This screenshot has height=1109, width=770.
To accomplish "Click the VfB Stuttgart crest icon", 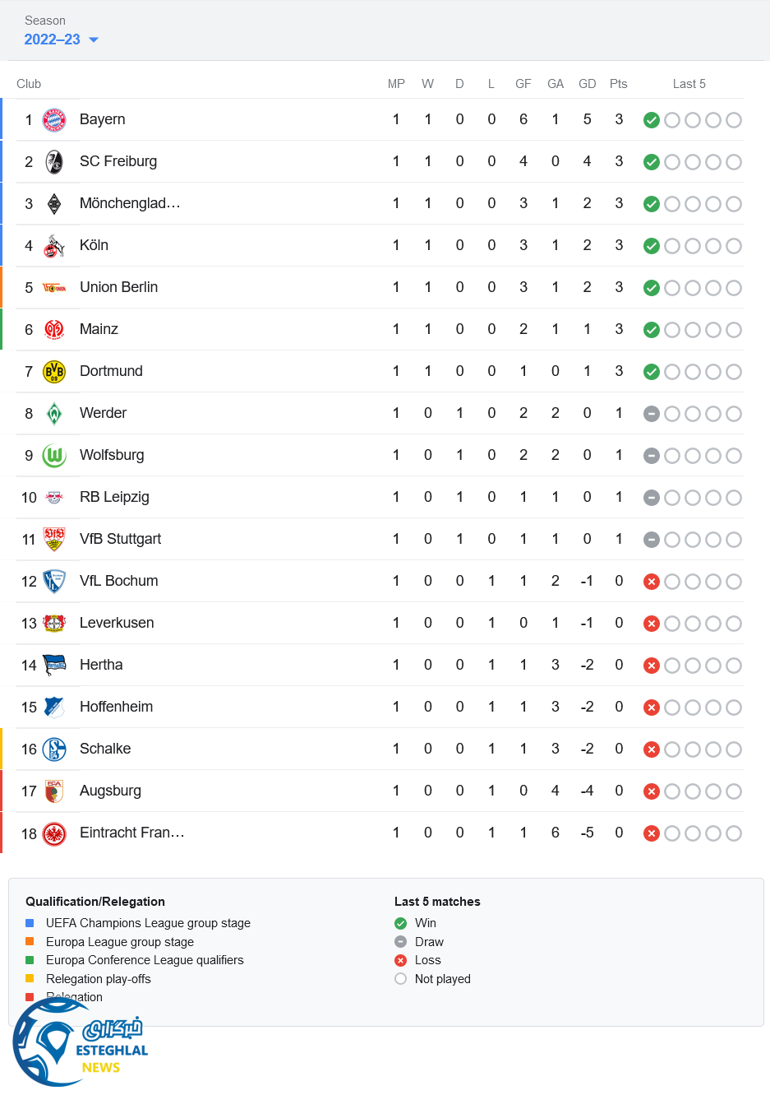I will 54,540.
